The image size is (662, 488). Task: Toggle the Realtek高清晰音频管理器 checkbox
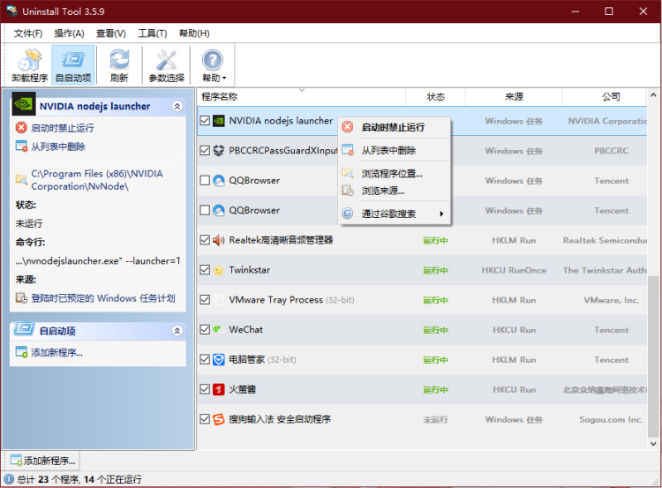205,240
